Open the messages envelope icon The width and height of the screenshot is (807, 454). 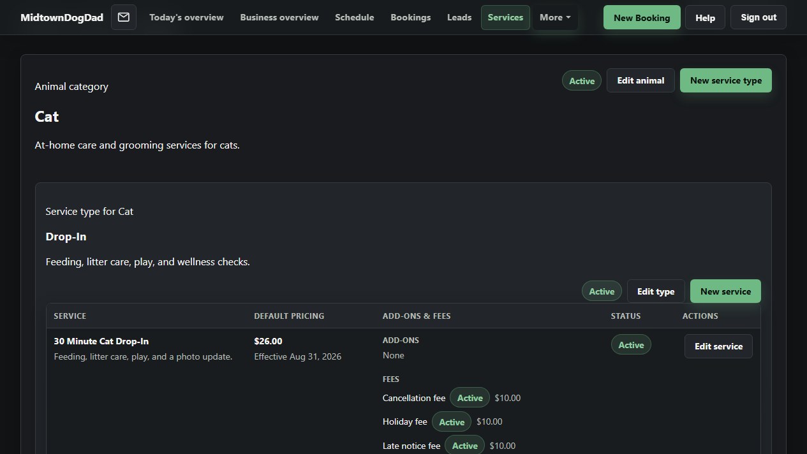coord(124,17)
